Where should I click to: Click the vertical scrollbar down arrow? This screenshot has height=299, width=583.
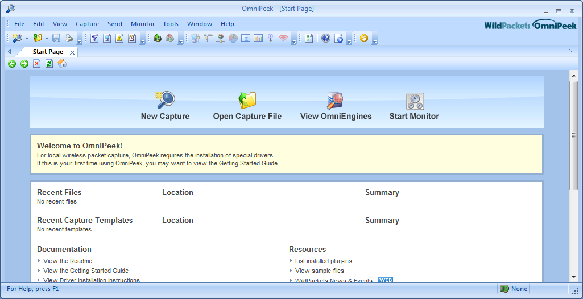coord(573,277)
